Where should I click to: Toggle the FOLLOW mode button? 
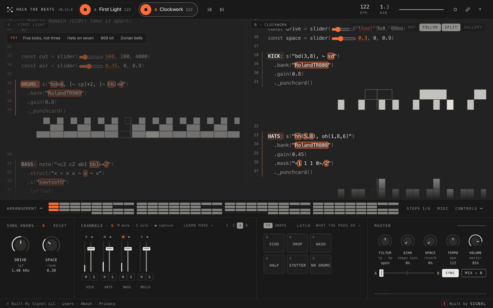[430, 27]
